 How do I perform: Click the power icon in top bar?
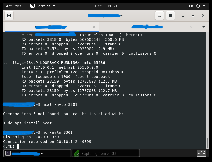click(x=198, y=6)
